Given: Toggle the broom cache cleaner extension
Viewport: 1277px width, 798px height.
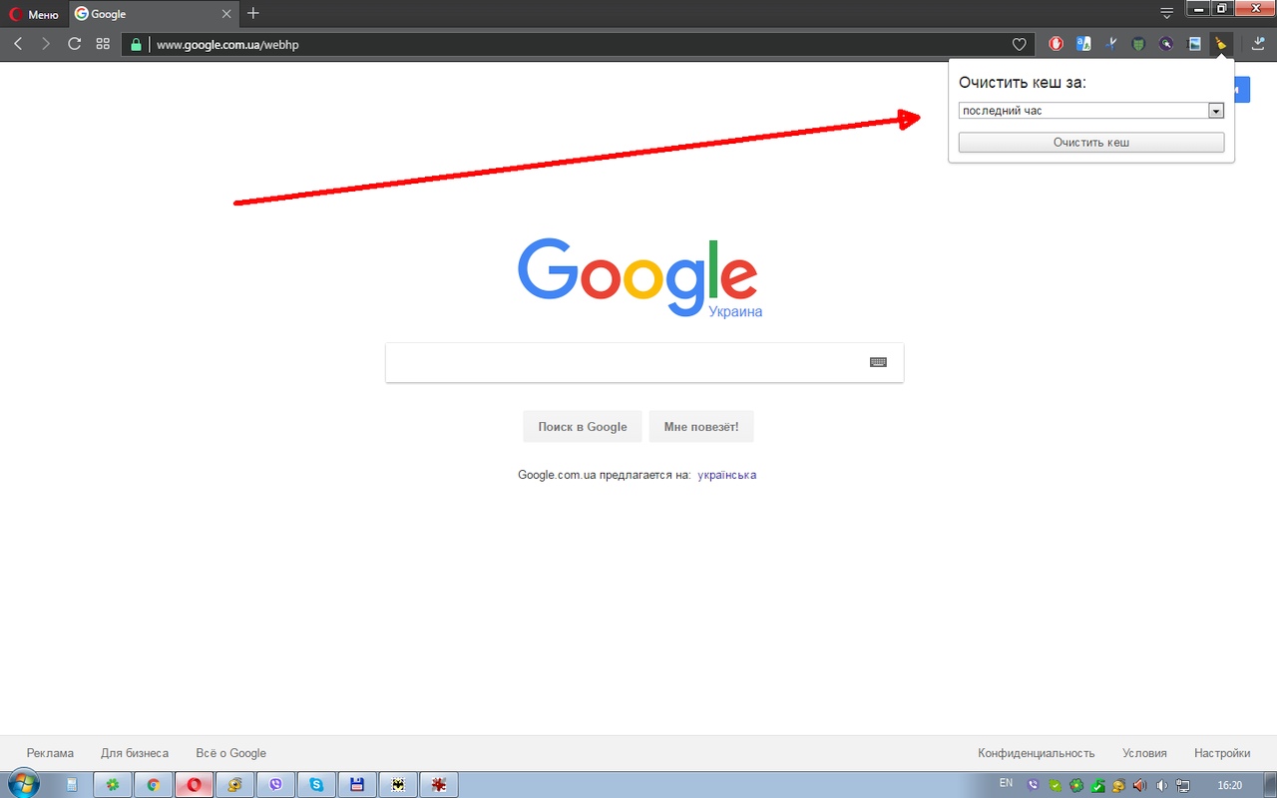Looking at the screenshot, I should pos(1220,44).
